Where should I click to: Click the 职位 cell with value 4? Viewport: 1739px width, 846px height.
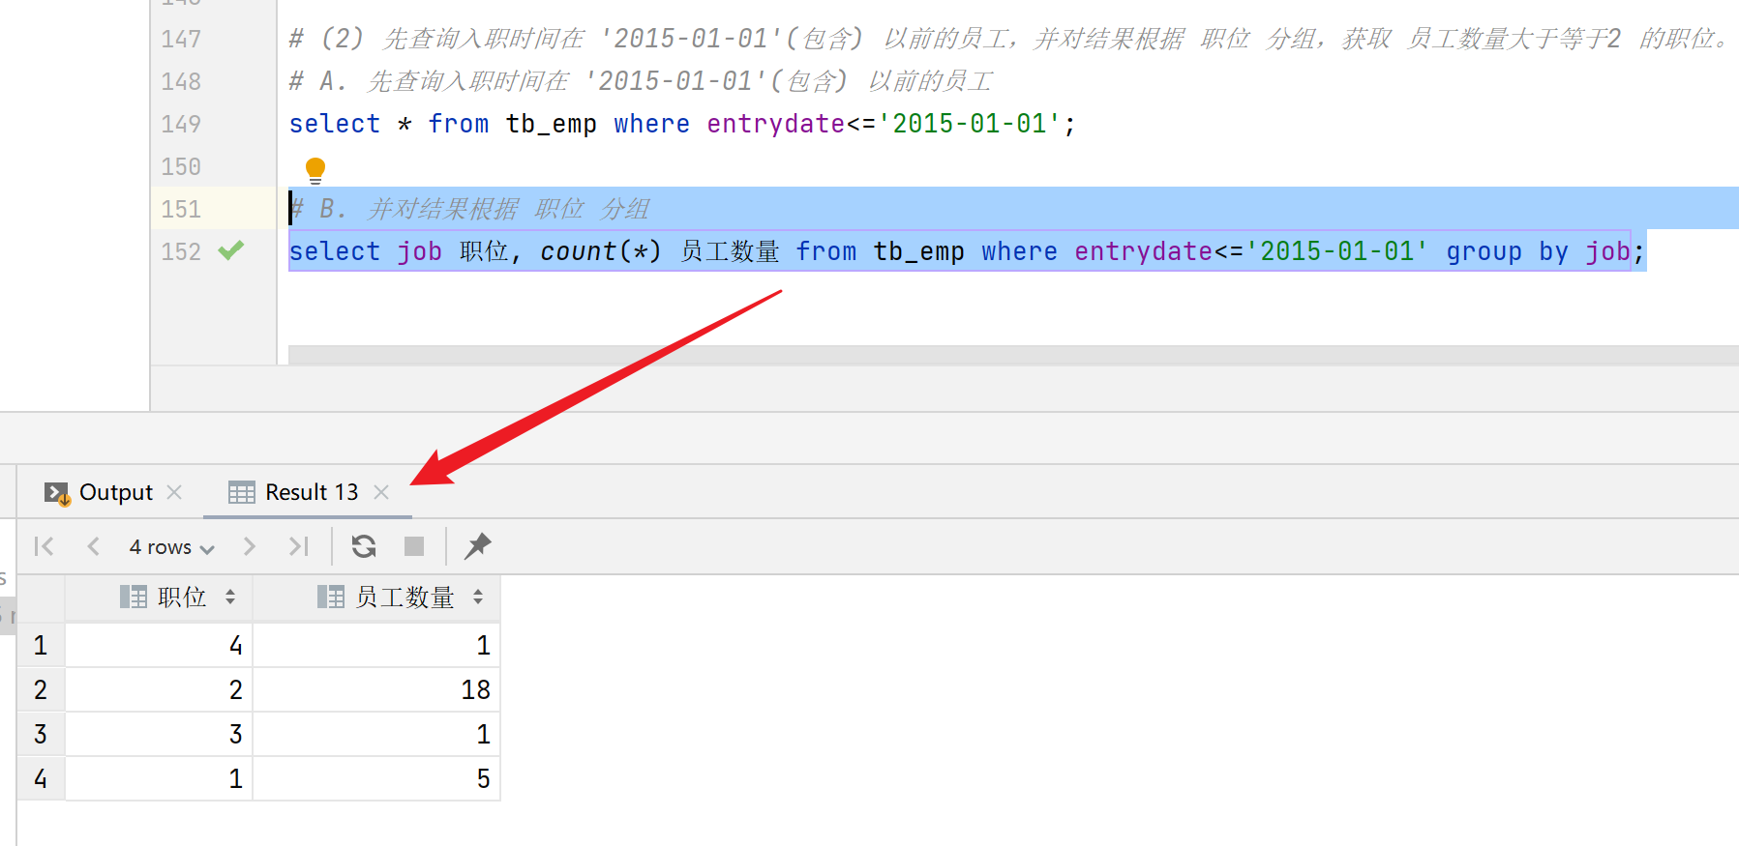(x=159, y=645)
